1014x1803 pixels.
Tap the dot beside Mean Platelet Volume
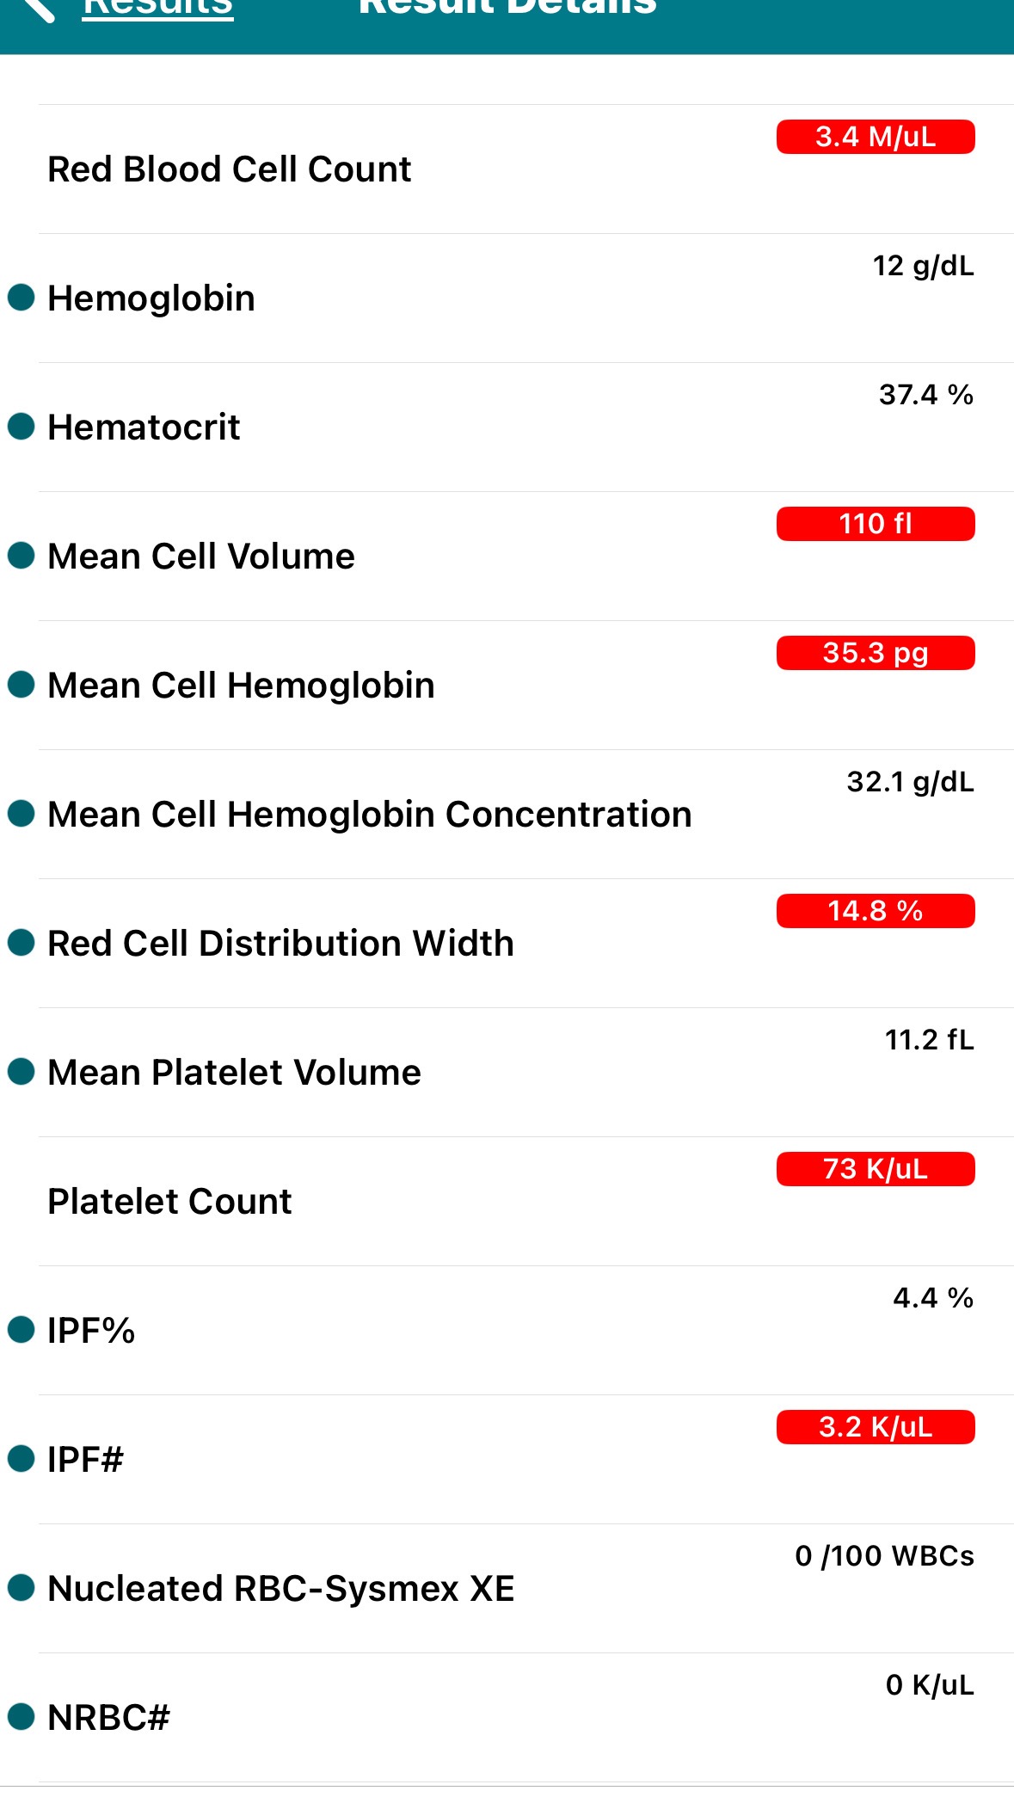pos(21,1072)
